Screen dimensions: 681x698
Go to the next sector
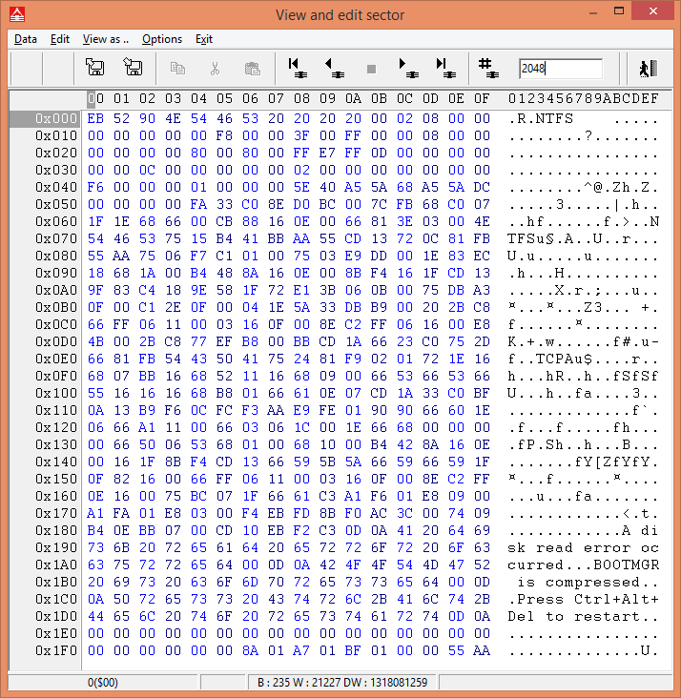click(408, 68)
